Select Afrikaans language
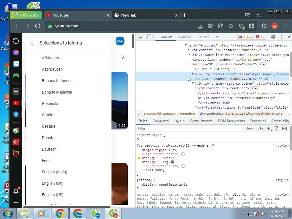Viewport: 292px width, 219px height. [x=50, y=58]
